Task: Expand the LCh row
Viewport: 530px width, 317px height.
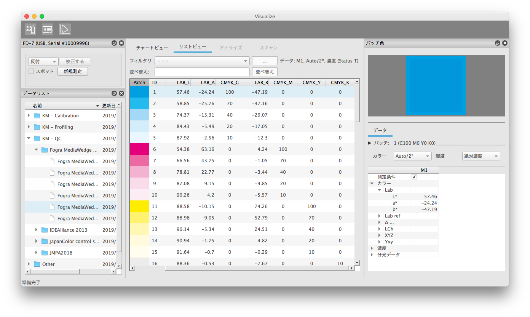Action: 380,229
